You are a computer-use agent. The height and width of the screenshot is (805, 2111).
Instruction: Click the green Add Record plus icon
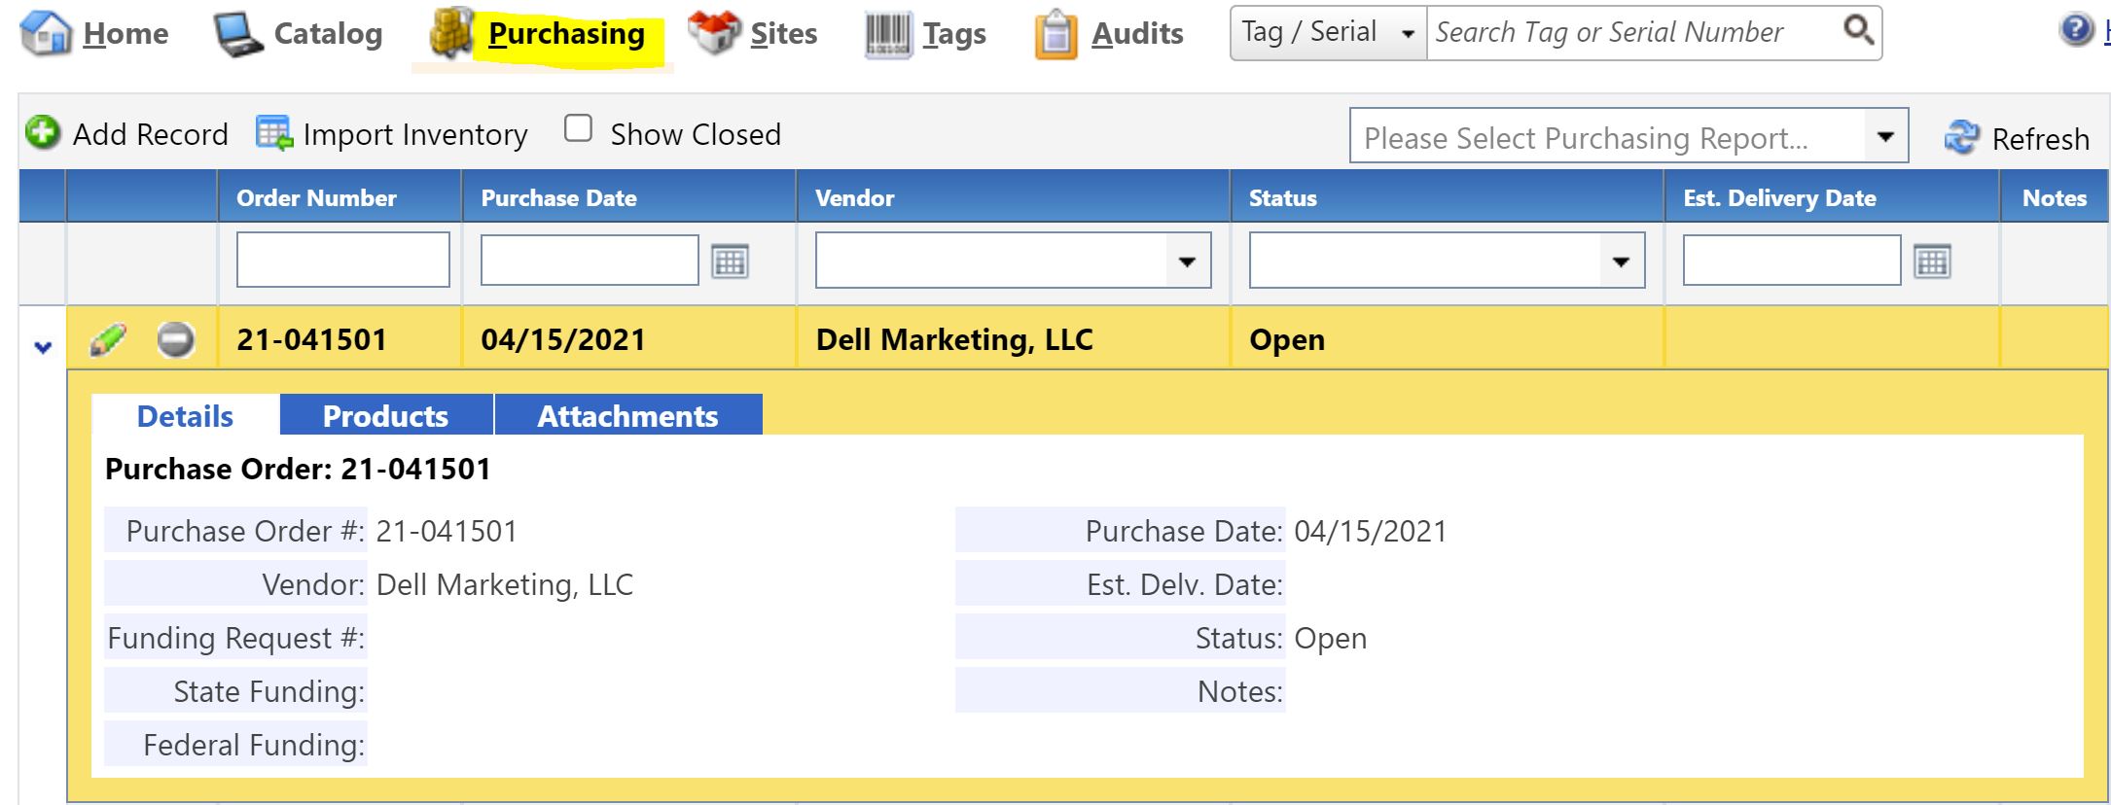pos(43,132)
